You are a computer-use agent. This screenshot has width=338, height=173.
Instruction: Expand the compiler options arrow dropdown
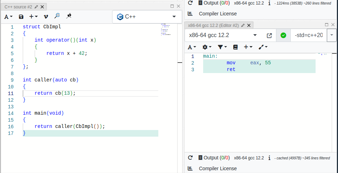(x=331, y=35)
